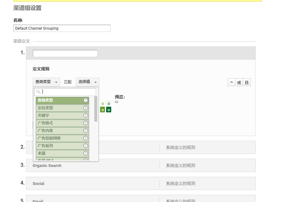Open help for the 广告系列 dimension
Screen dimensions: 295x202
tap(85, 146)
